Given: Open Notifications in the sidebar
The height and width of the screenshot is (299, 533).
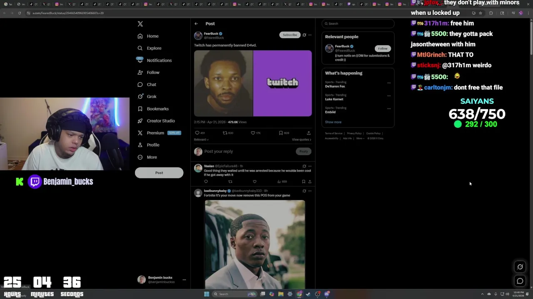Looking at the screenshot, I should [154, 60].
